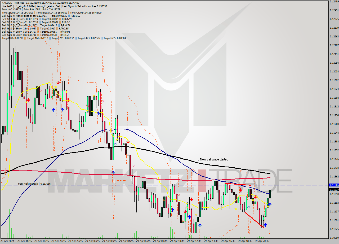
Task: Select price axis label 0.11756
Action: pyautogui.click(x=334, y=115)
